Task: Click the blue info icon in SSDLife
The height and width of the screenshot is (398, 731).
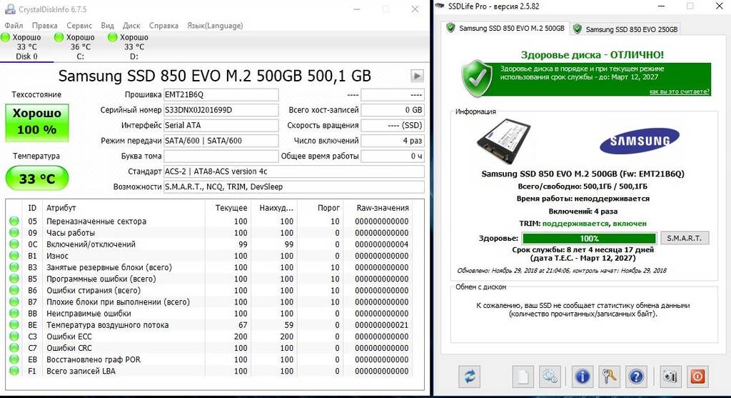Action: click(582, 376)
